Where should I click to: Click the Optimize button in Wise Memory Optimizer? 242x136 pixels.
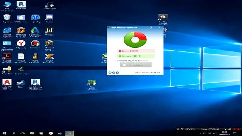tap(136, 65)
